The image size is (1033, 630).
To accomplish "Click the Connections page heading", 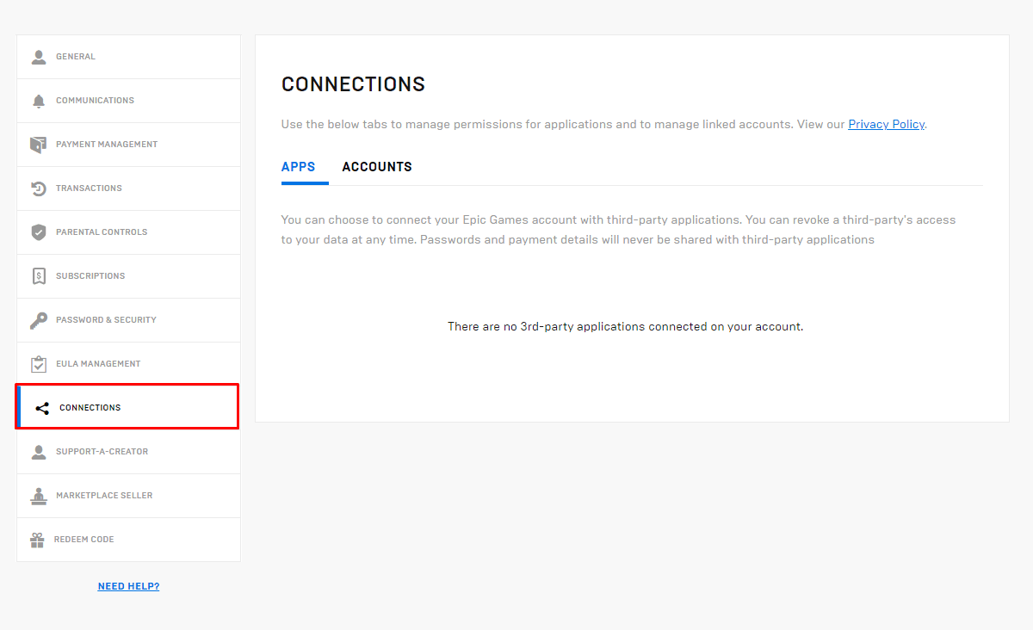I will [354, 84].
